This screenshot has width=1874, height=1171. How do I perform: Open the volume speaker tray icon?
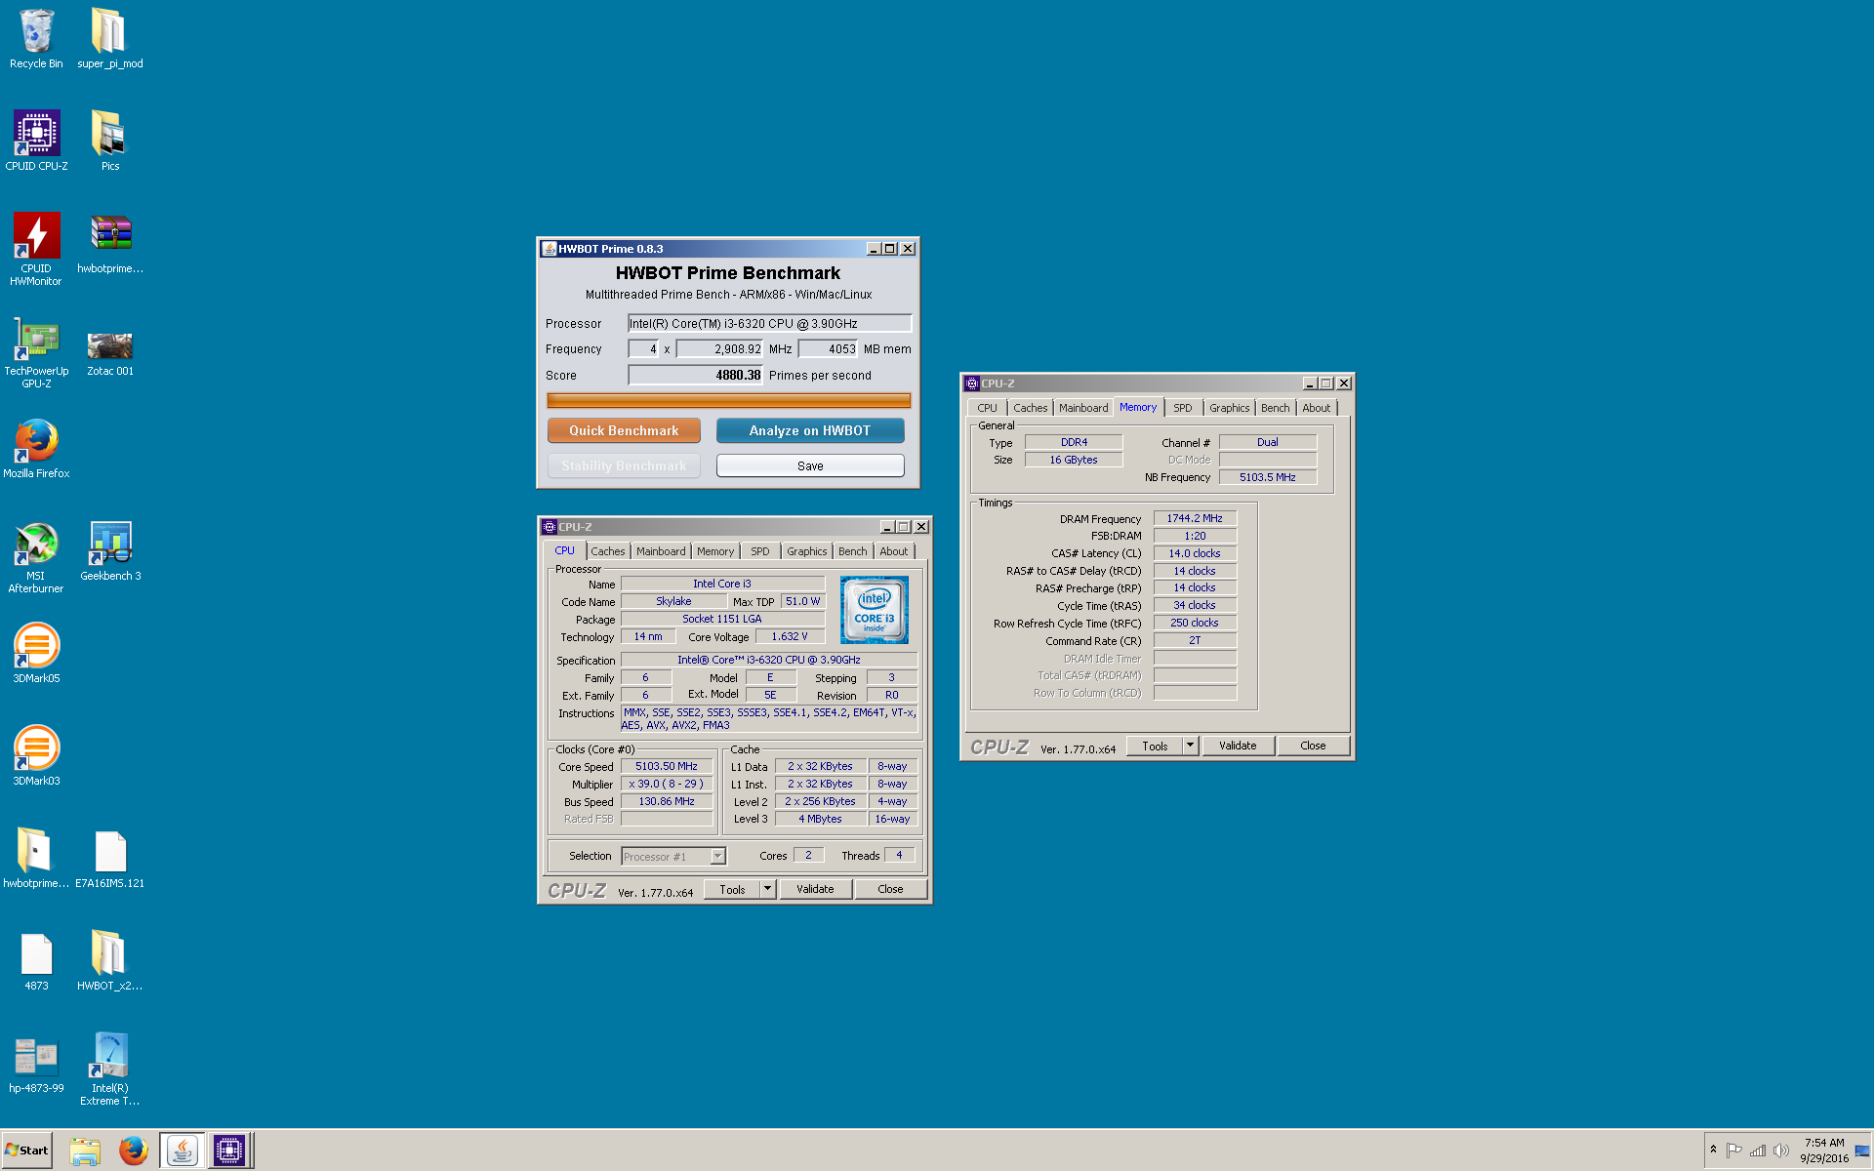coord(1780,1151)
